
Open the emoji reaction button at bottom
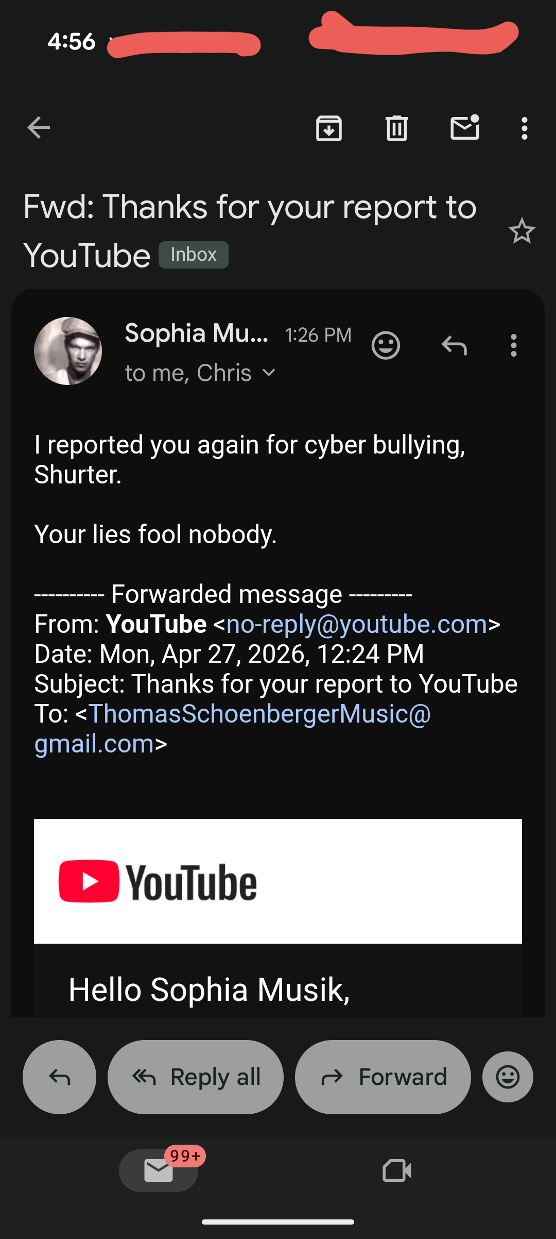(x=508, y=1077)
